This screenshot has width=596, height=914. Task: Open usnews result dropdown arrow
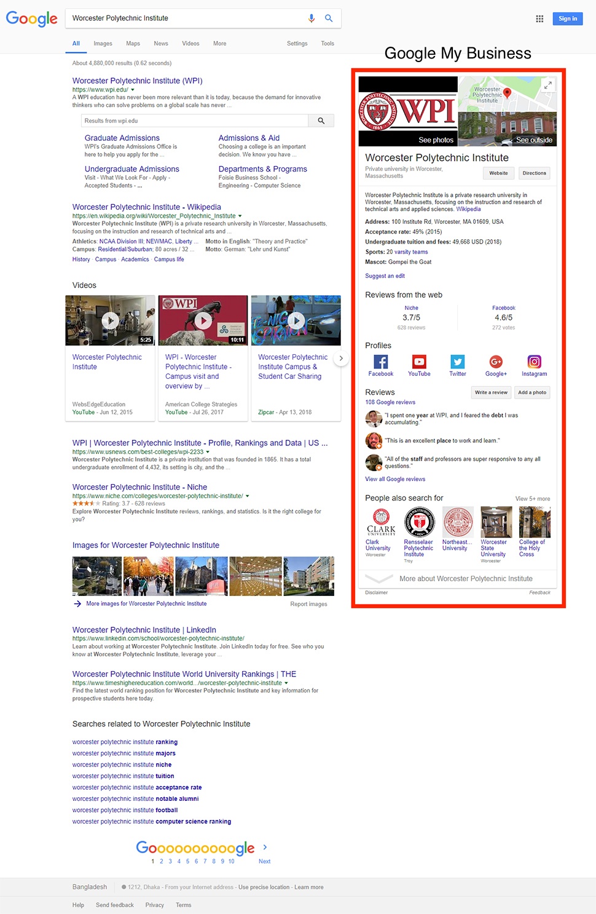208,452
